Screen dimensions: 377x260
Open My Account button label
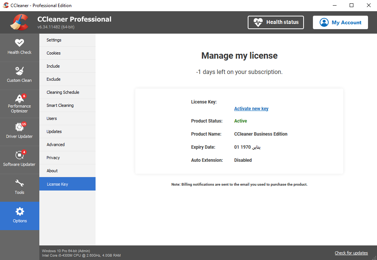pyautogui.click(x=347, y=22)
